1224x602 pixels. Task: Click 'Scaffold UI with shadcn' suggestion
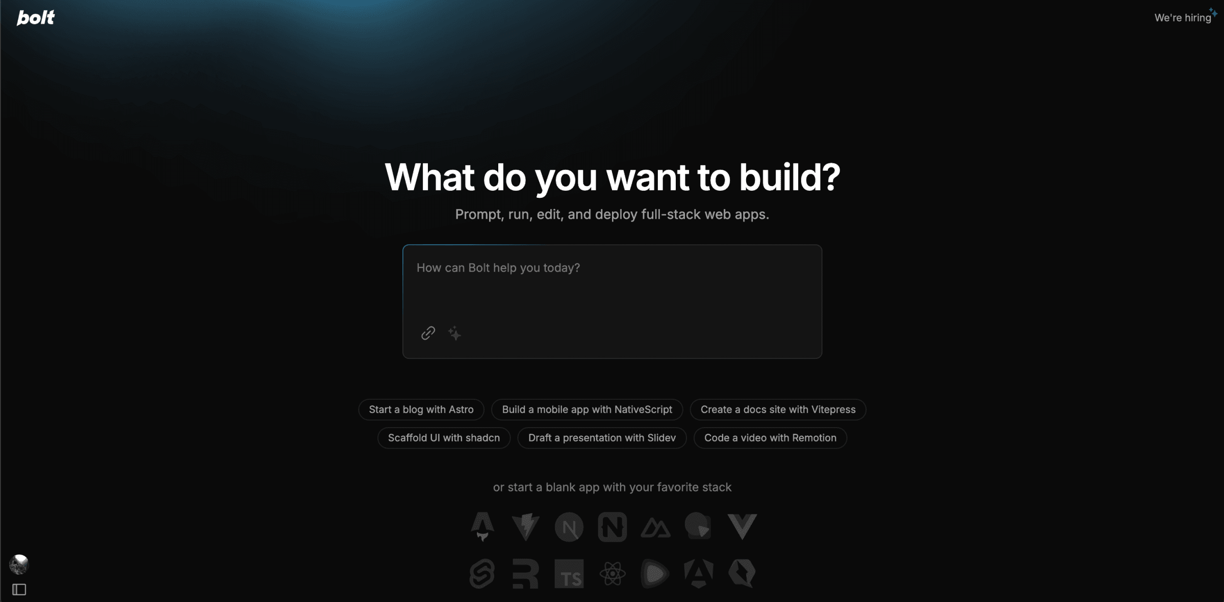pos(443,437)
